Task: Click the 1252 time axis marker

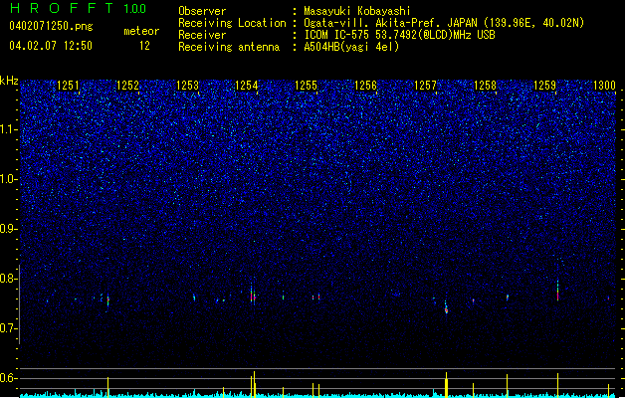Action: pyautogui.click(x=127, y=86)
